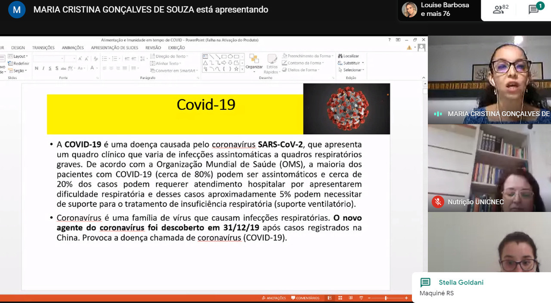
Task: Justify the paragraph text
Action: pos(124,68)
